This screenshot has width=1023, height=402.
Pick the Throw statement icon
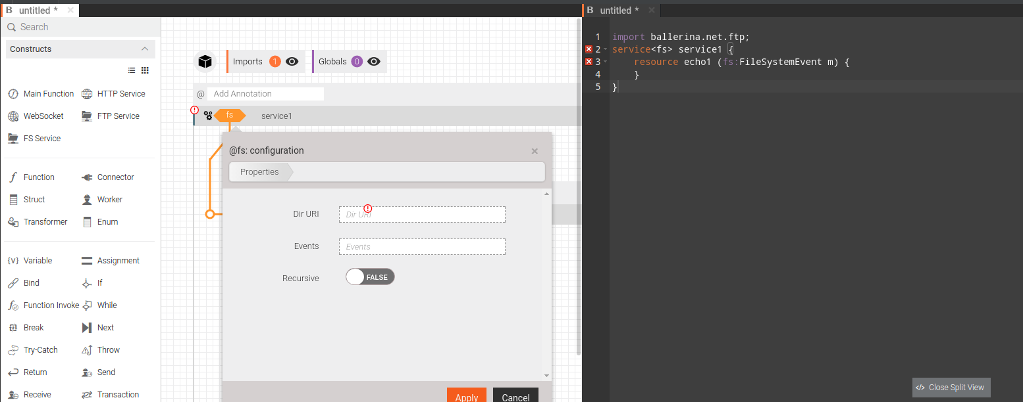click(87, 350)
